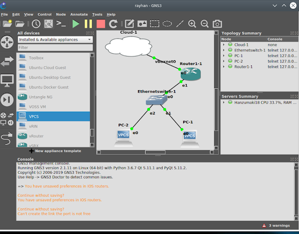
Task: Take a screenshot with camera icon
Action: pos(217,24)
